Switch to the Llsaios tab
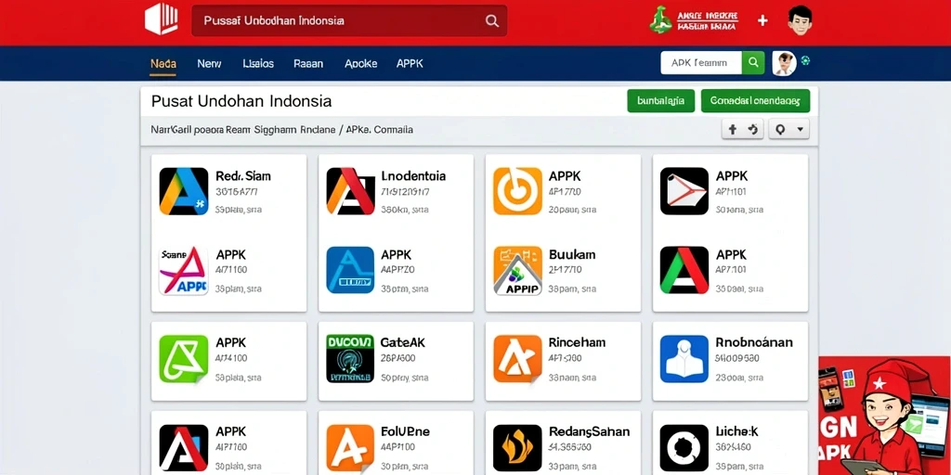The height and width of the screenshot is (475, 951). (x=258, y=63)
